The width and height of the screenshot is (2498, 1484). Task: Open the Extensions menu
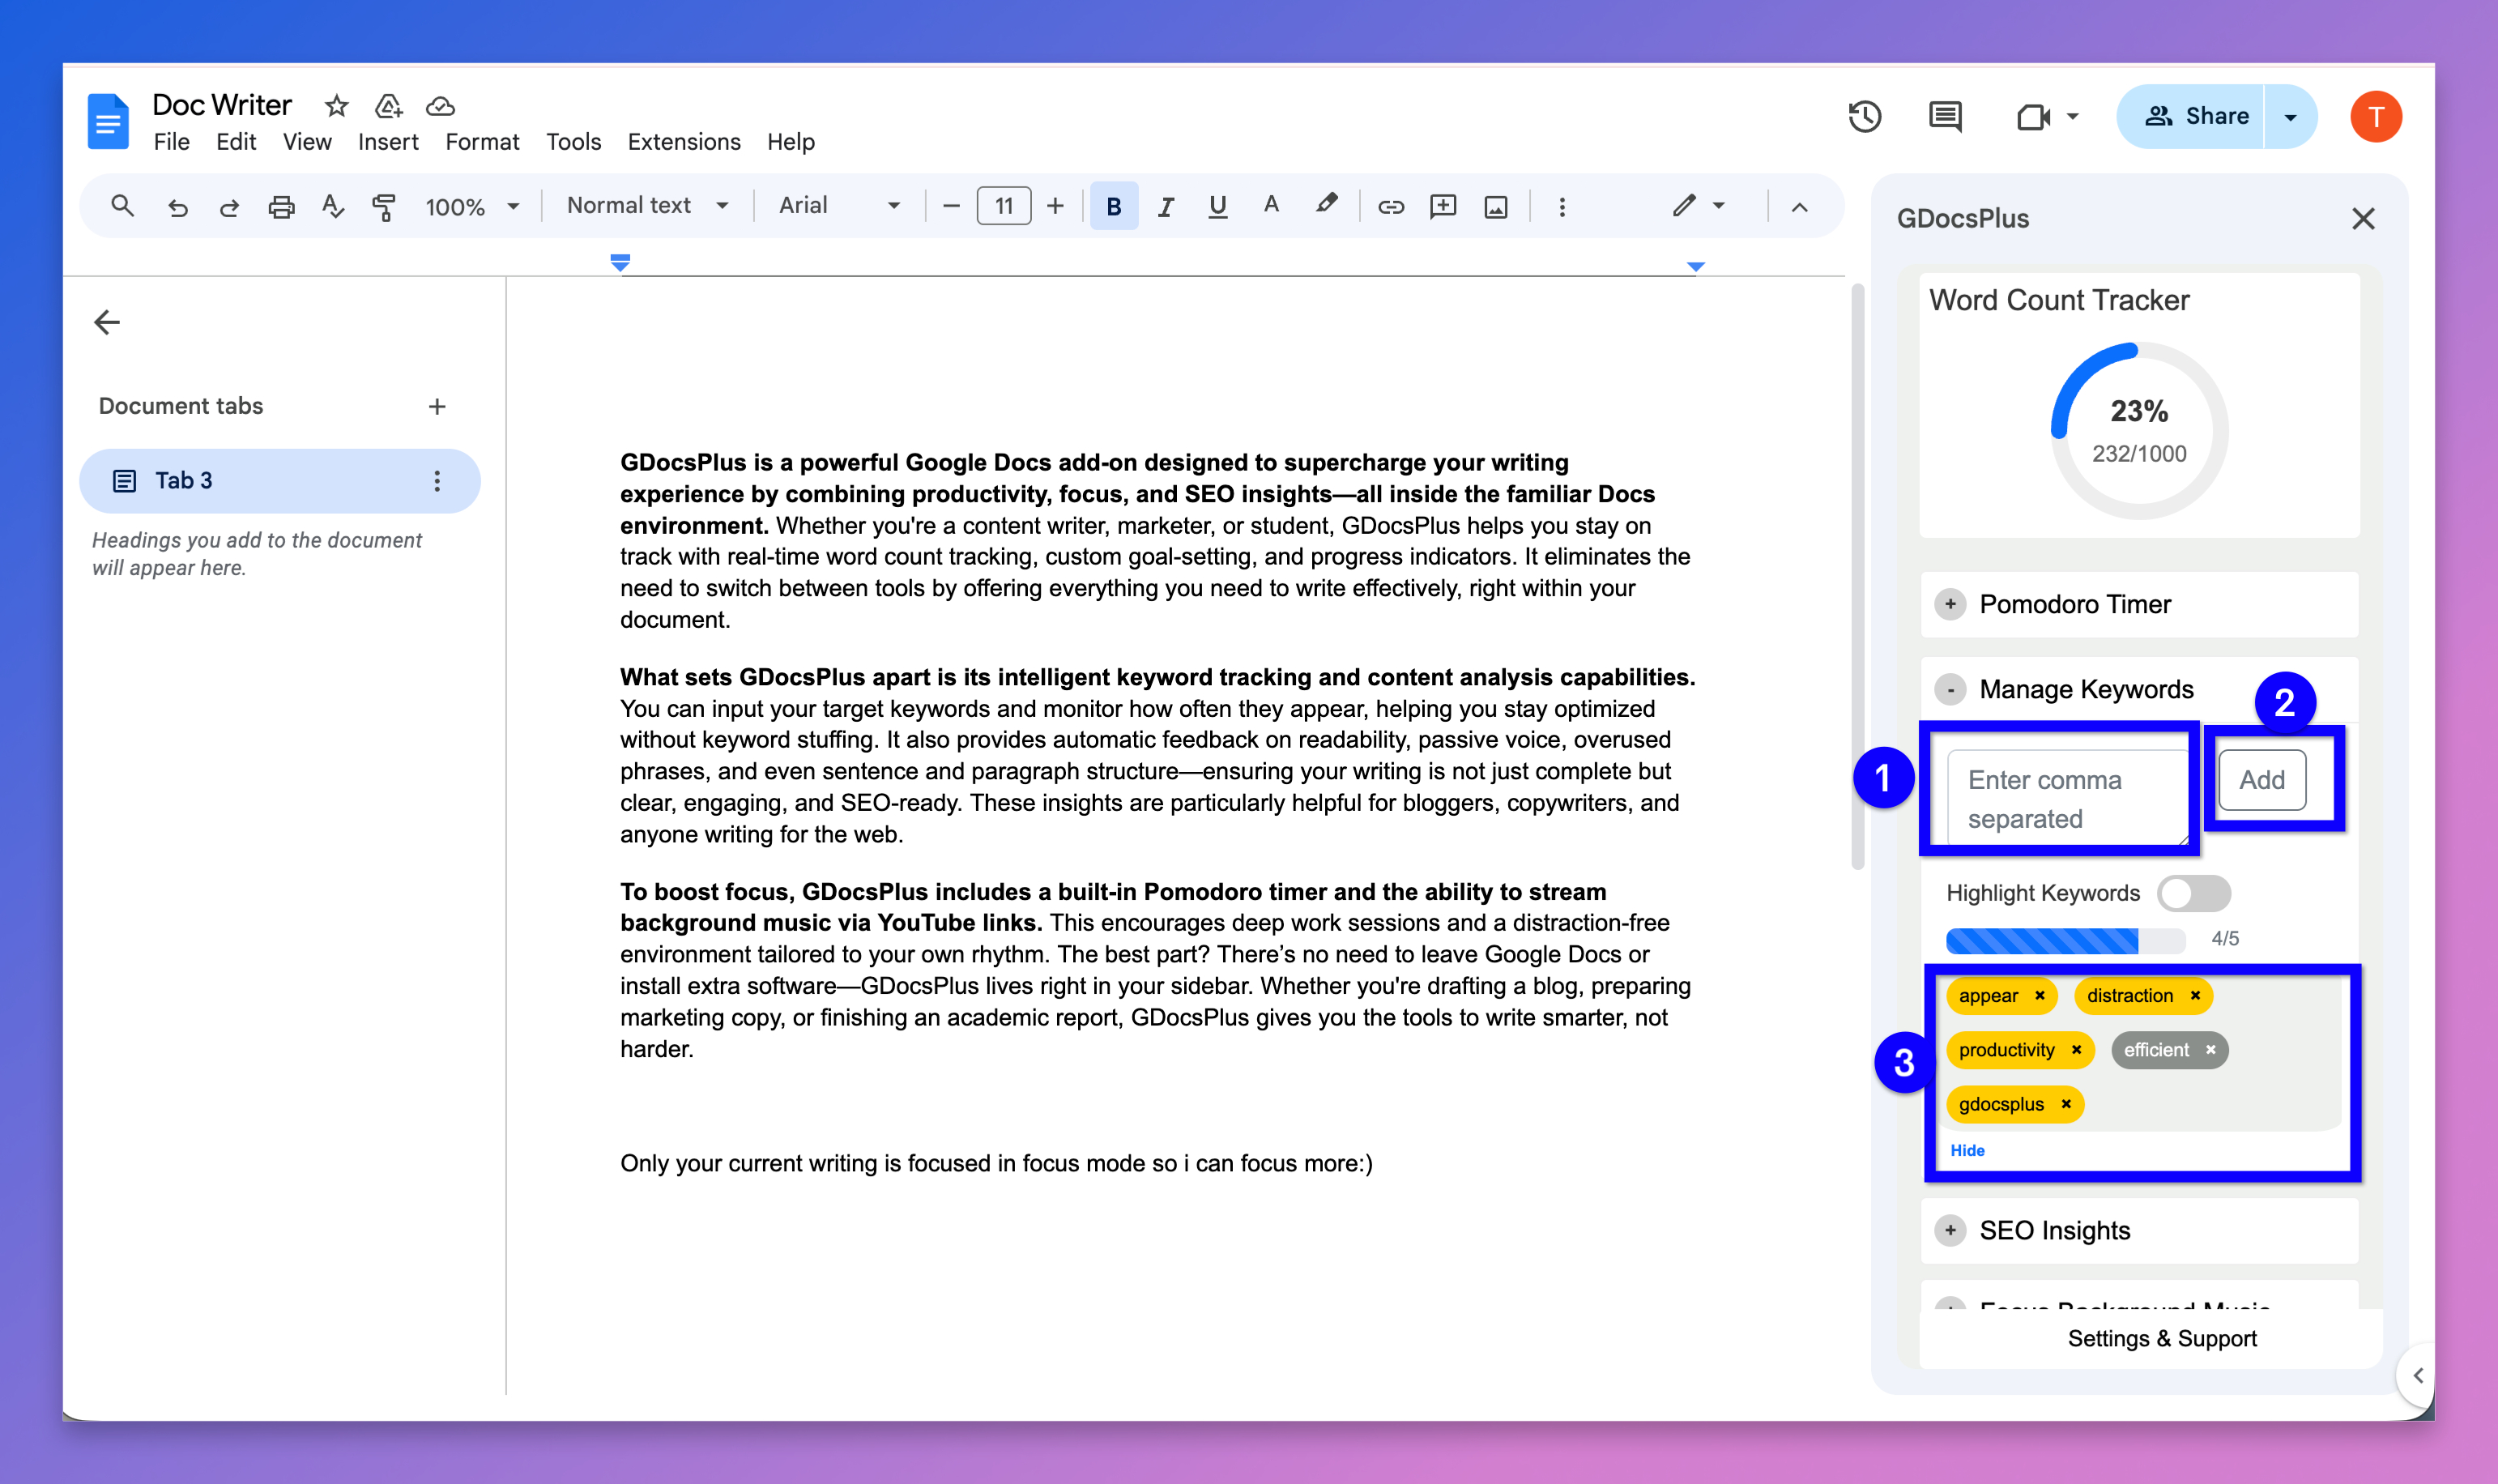684,142
